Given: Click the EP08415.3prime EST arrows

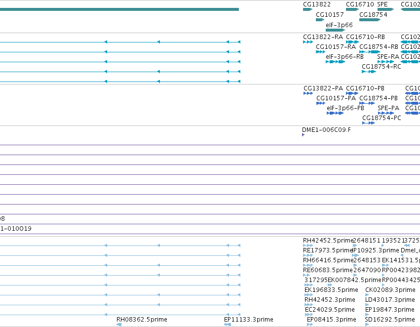Looking at the screenshot, I should 310,325.
